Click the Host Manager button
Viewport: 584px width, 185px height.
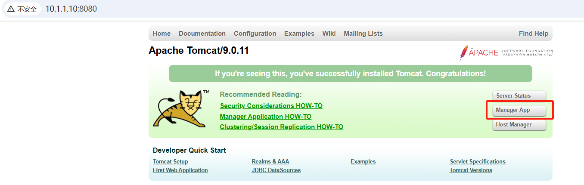pos(519,125)
